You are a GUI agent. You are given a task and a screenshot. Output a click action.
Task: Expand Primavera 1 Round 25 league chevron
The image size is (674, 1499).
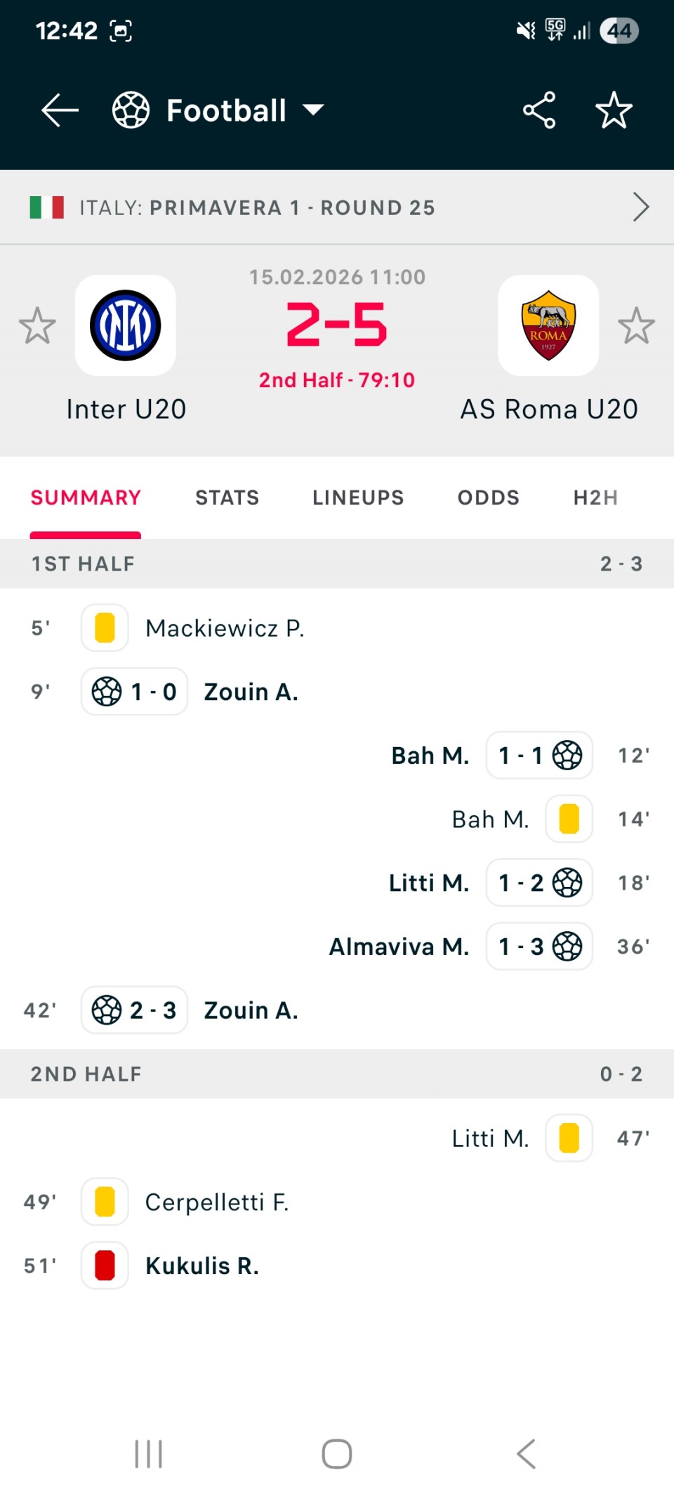pyautogui.click(x=640, y=207)
